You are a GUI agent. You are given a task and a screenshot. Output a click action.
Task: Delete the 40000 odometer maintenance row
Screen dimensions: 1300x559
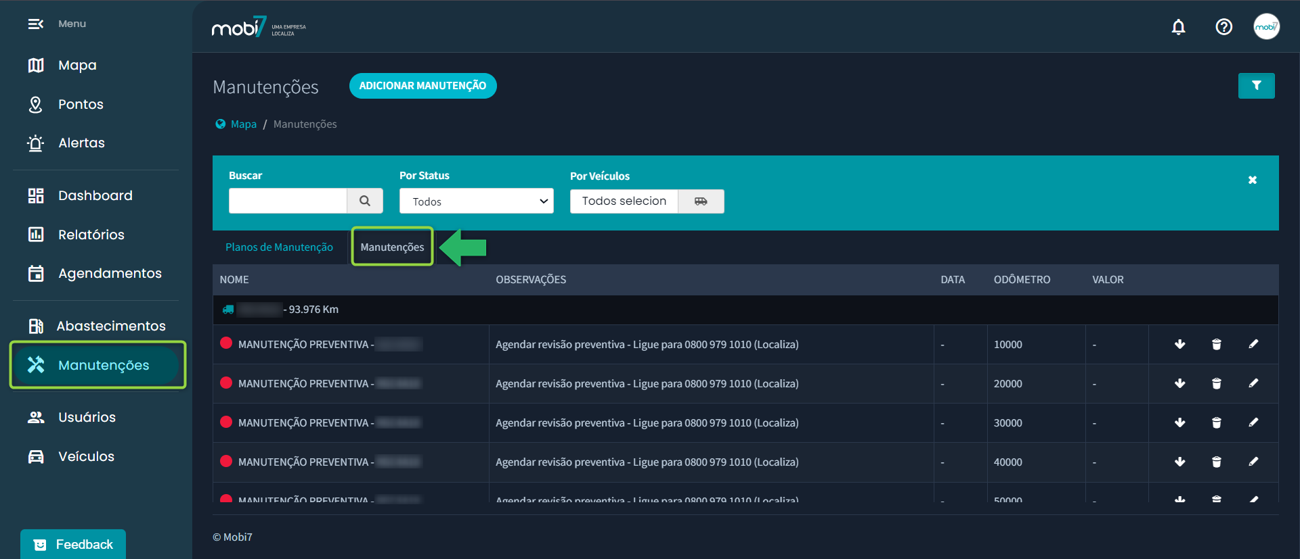[x=1216, y=462]
